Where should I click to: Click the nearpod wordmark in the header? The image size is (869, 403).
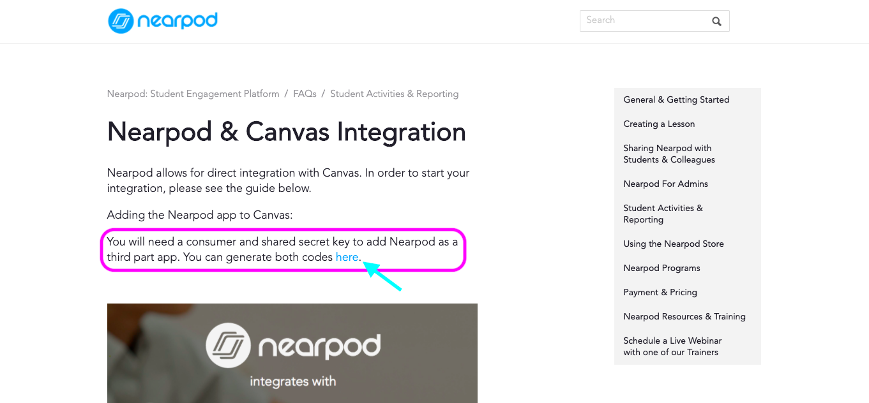coord(178,21)
